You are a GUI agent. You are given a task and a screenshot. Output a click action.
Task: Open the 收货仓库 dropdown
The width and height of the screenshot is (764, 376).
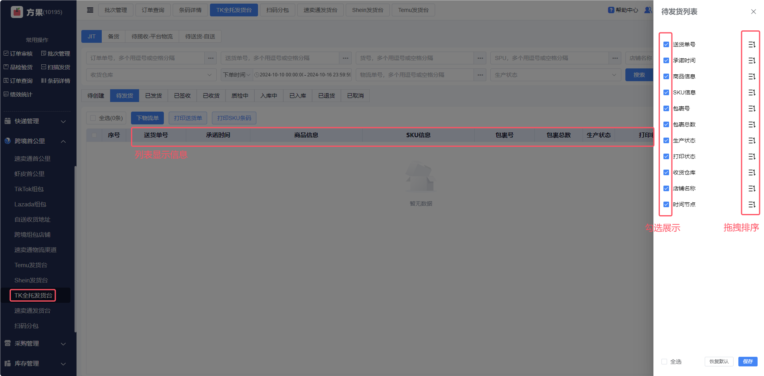pos(151,75)
